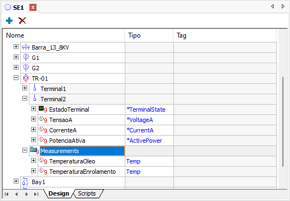Click the G2 generator icon
Screen dimensions: 290x201
point(26,68)
